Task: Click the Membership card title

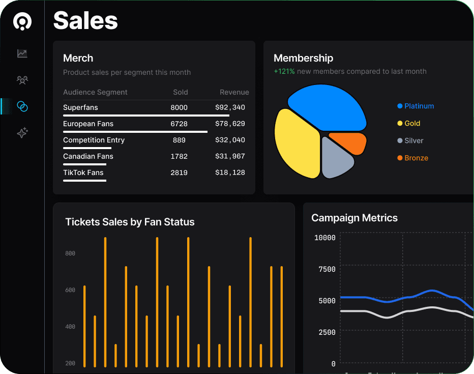Action: pos(303,58)
